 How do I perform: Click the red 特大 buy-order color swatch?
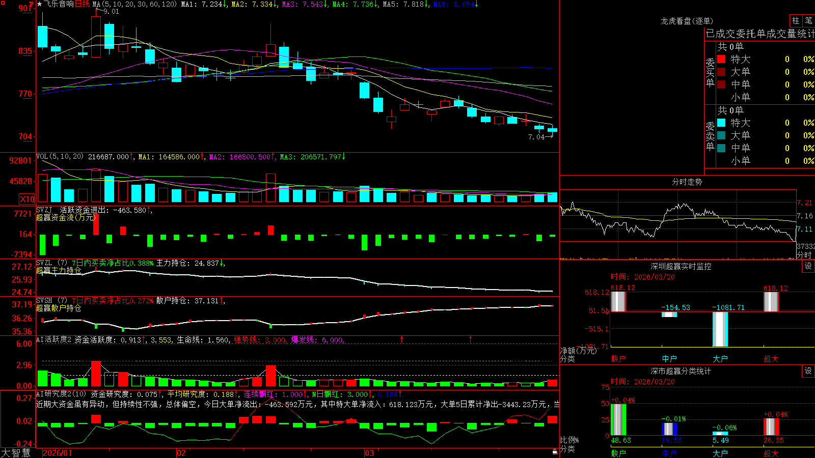tap(721, 59)
